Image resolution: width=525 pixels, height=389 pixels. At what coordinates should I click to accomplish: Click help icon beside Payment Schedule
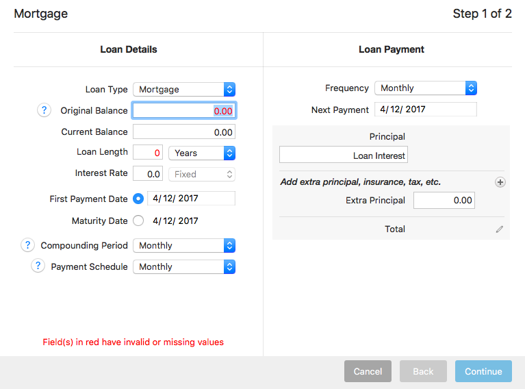pyautogui.click(x=38, y=266)
